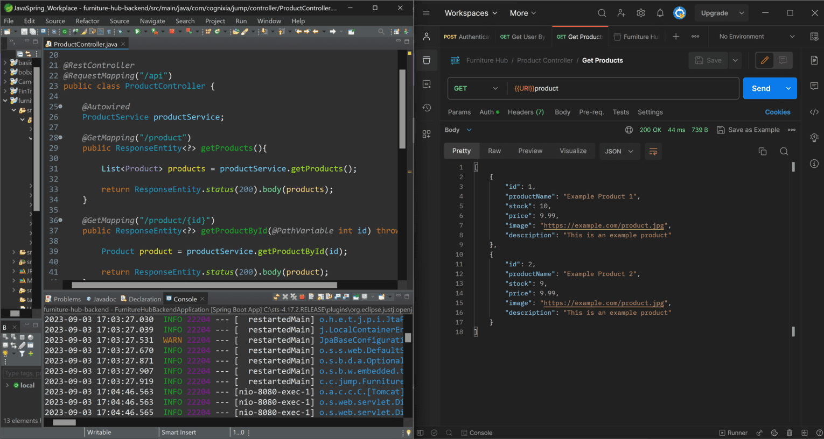
Task: Open Postman Runner in the status bar
Action: click(x=734, y=433)
